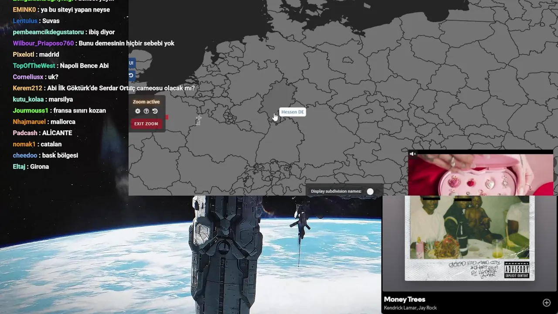Click the pink jewelry video ad

[480, 174]
